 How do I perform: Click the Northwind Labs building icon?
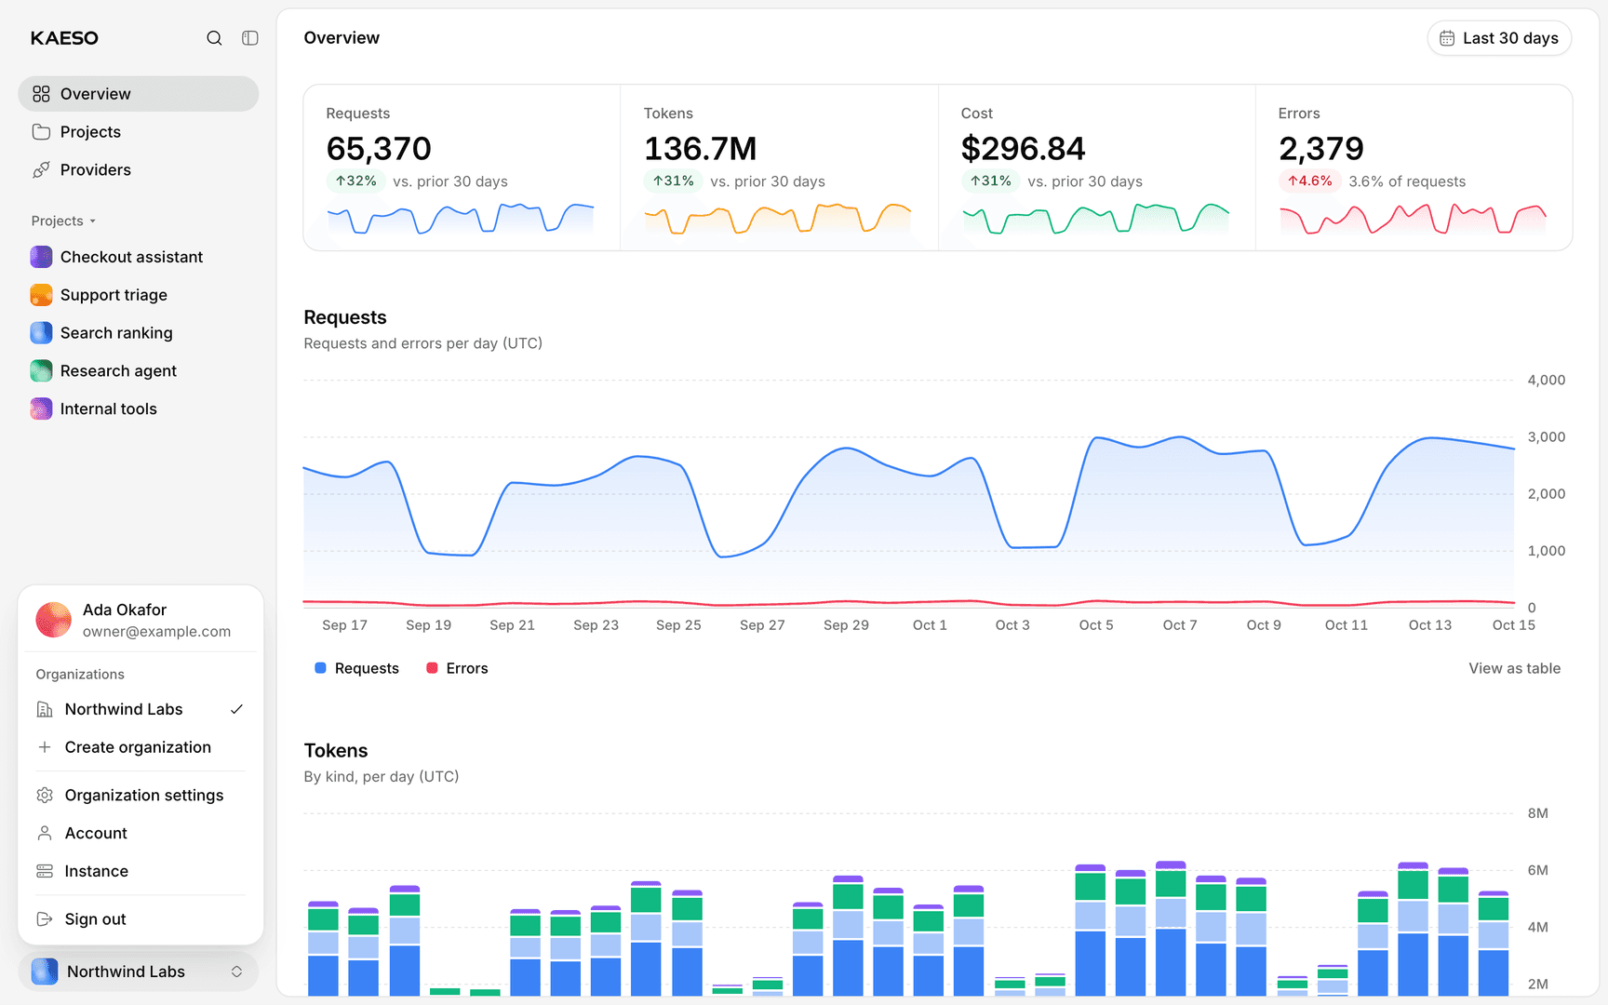coord(45,709)
